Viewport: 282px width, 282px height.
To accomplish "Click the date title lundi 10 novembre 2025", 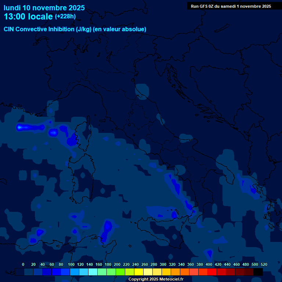I will [x=44, y=8].
